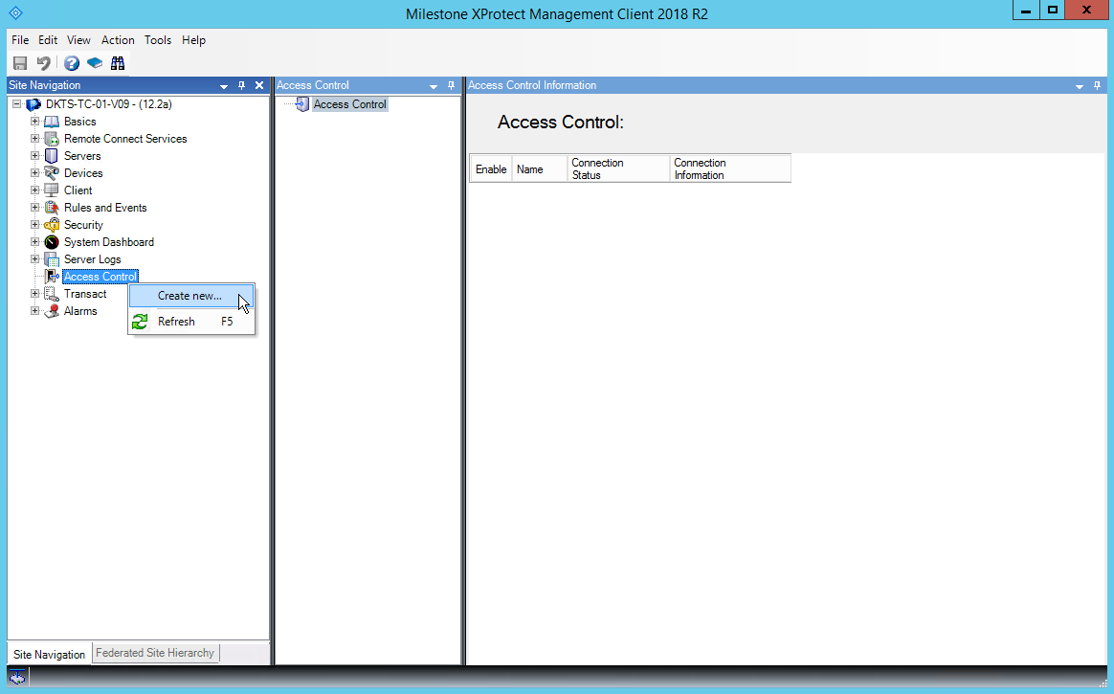Click the Save toolbar icon
The width and height of the screenshot is (1114, 694).
point(20,63)
